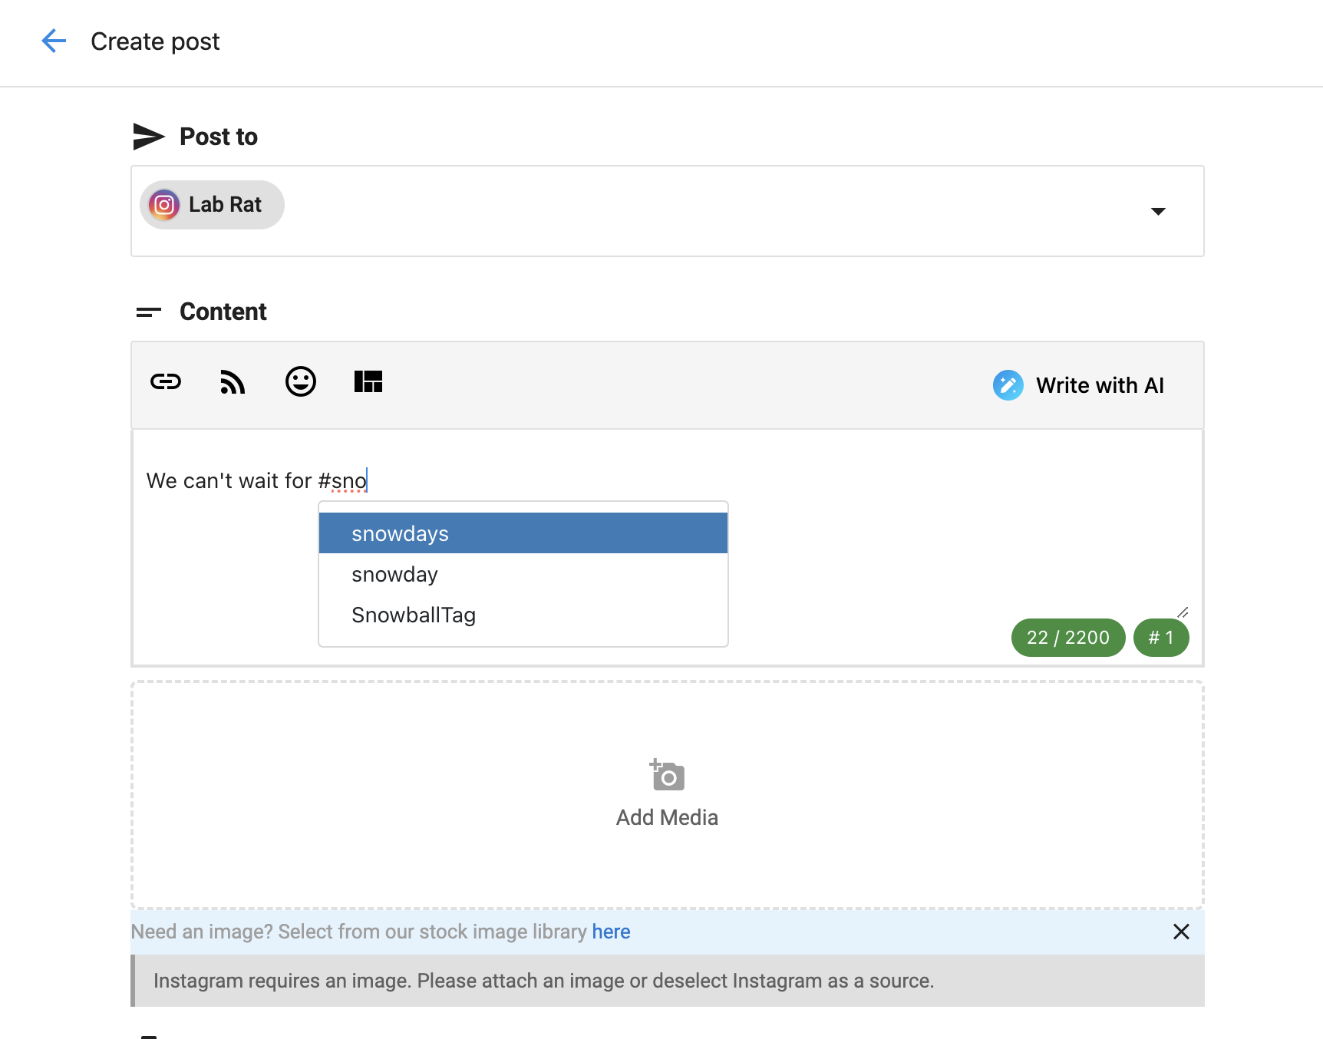Image resolution: width=1323 pixels, height=1039 pixels.
Task: Open the RSS feed icon in toolbar
Action: [233, 381]
